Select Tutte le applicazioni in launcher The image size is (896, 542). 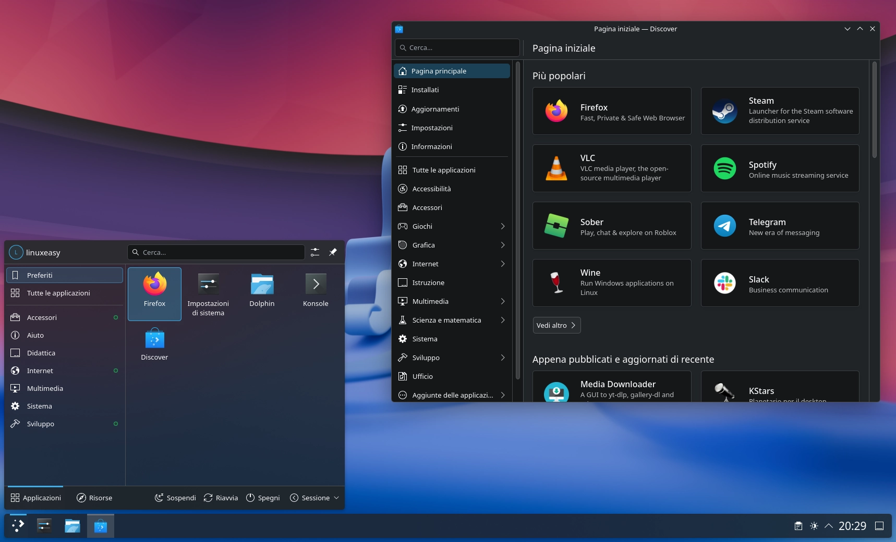tap(65, 293)
